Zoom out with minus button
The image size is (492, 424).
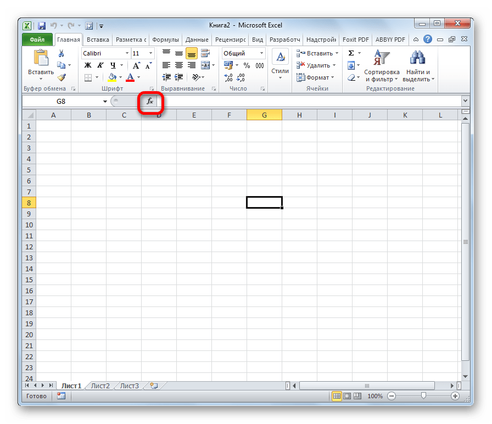point(392,396)
